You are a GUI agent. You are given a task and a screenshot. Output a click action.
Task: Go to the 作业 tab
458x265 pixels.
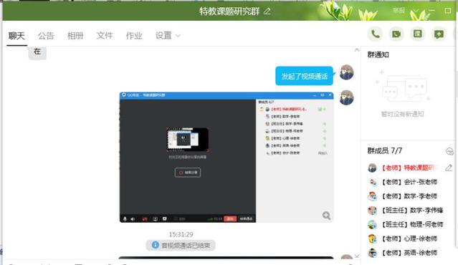pos(134,36)
